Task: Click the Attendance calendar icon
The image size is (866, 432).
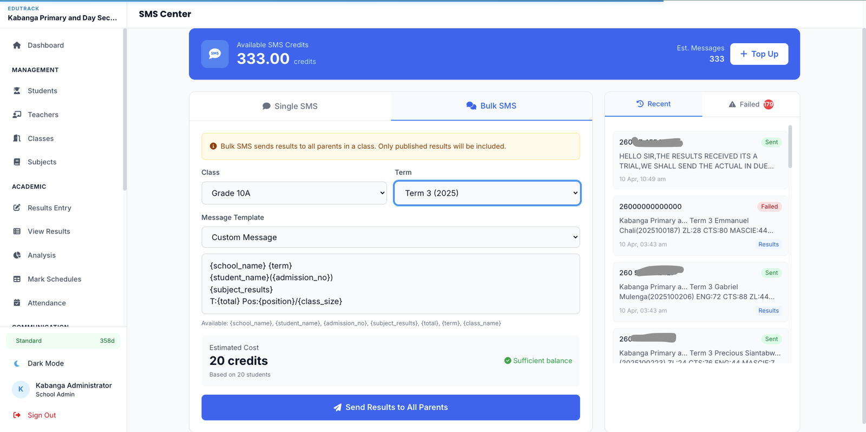Action: tap(17, 303)
